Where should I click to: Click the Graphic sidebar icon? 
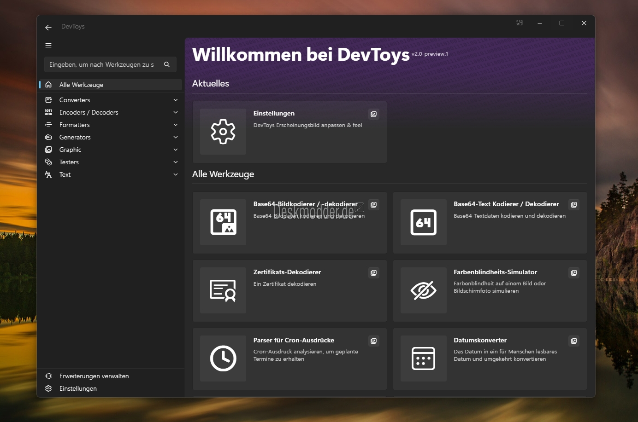48,150
